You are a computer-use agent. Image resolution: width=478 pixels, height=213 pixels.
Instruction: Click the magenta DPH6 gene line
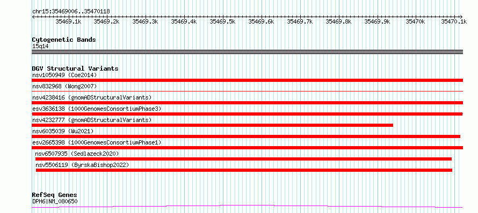(x=247, y=207)
